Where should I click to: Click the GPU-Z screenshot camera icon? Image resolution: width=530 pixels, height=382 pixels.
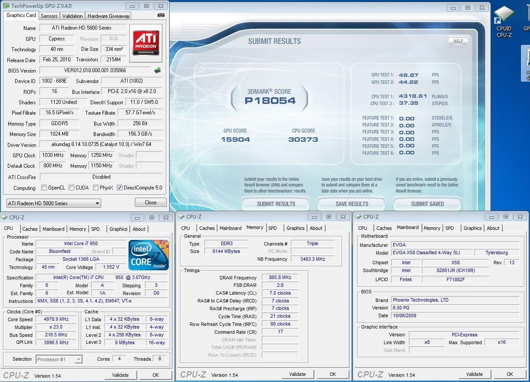pyautogui.click(x=161, y=15)
